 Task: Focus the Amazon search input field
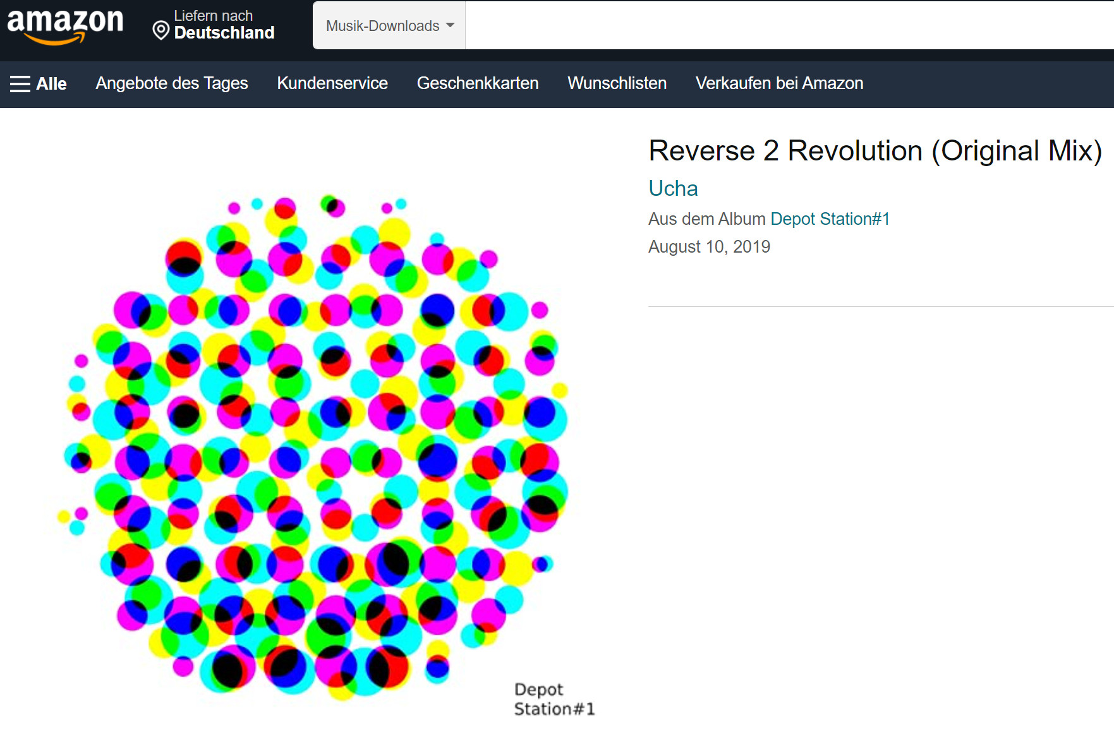pos(790,25)
